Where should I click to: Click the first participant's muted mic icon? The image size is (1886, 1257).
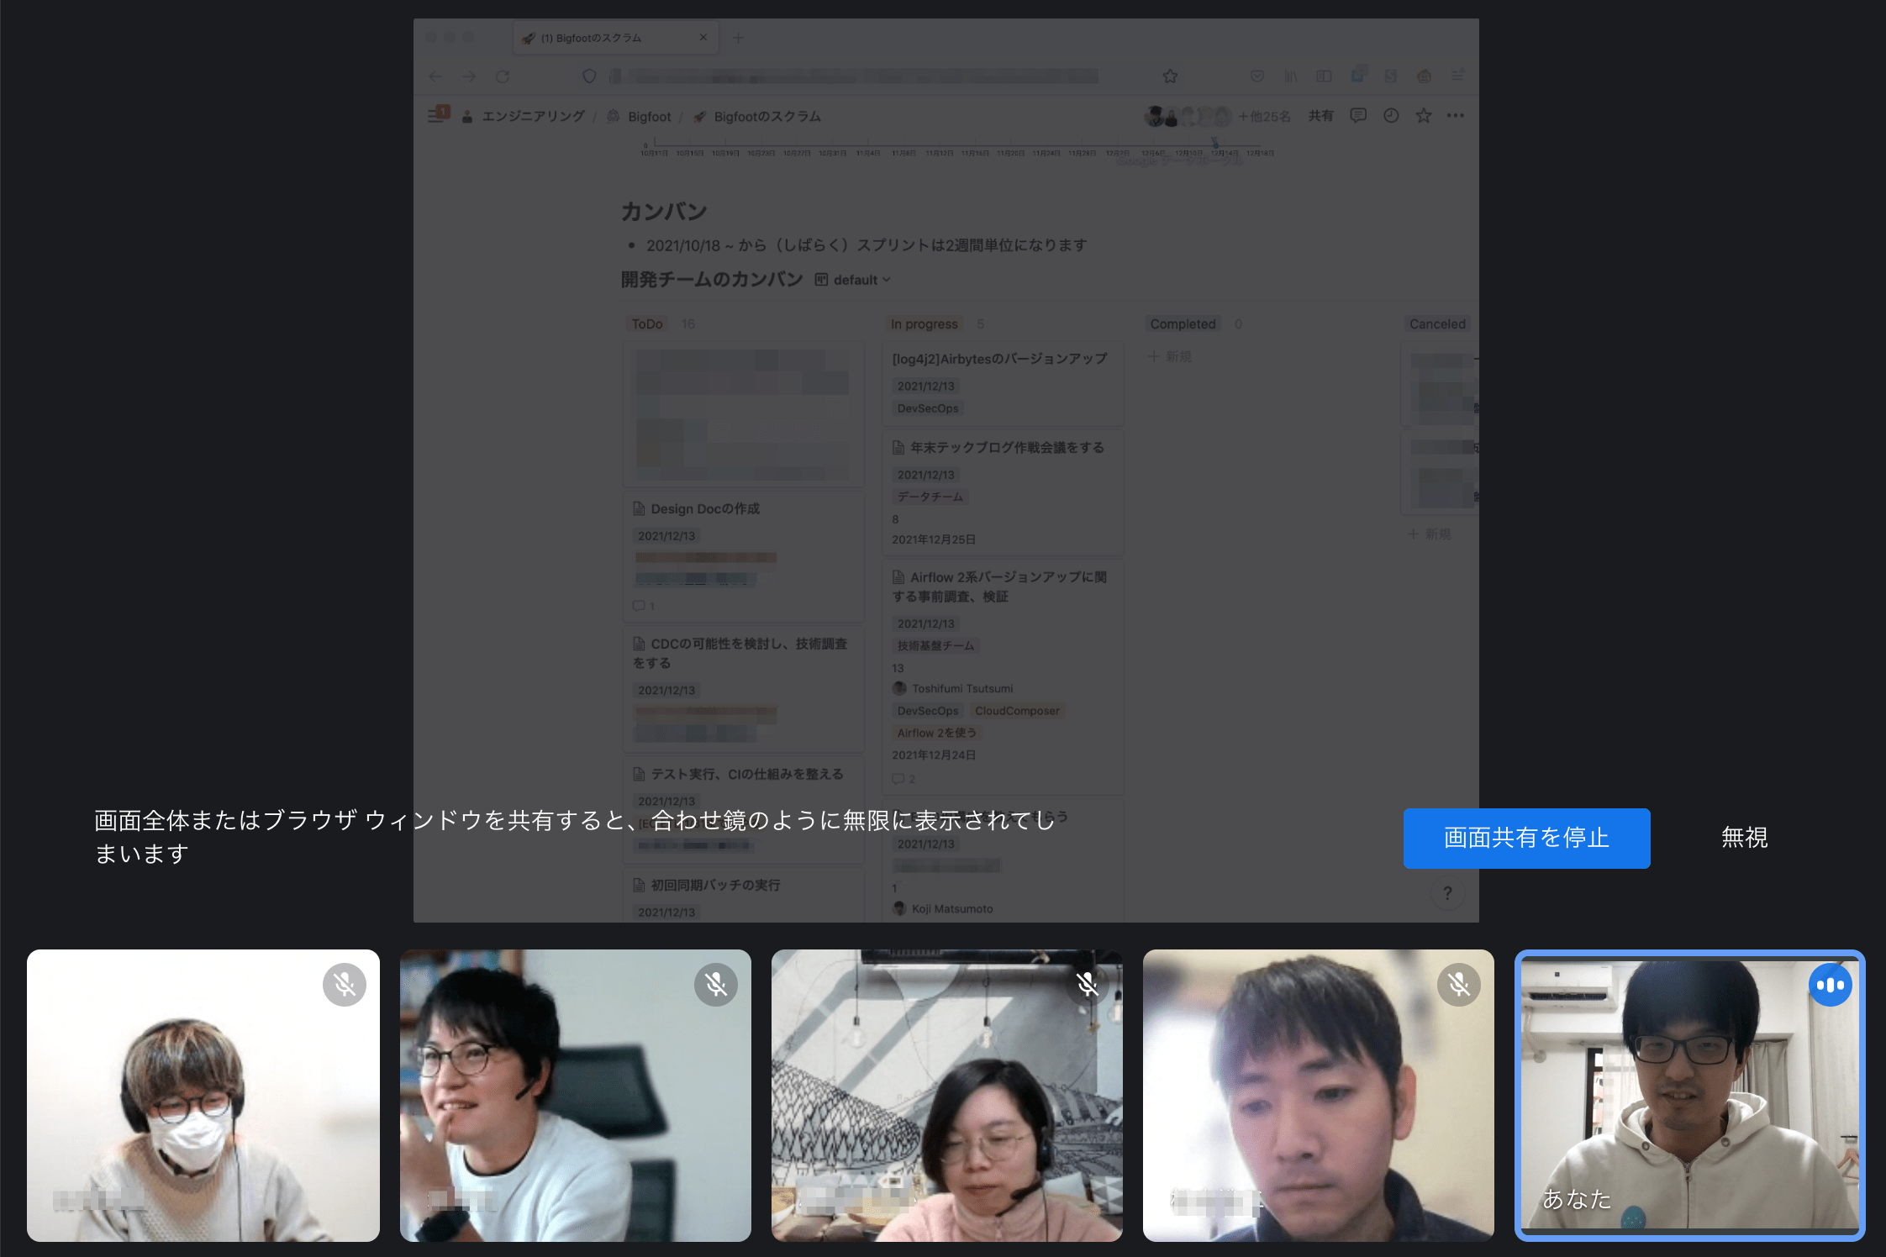[345, 984]
